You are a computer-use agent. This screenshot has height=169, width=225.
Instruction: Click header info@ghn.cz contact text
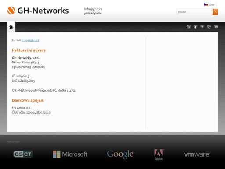(93, 9)
